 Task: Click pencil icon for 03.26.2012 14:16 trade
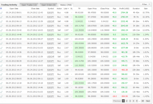pyautogui.click(x=2, y=65)
